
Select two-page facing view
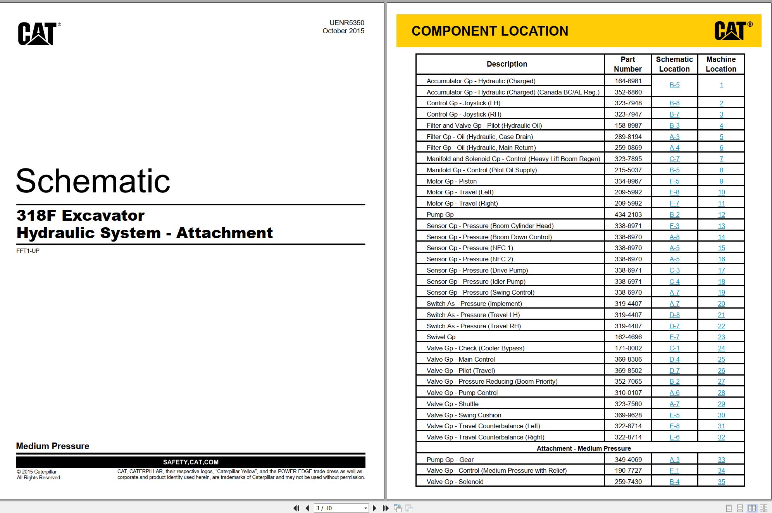[752, 508]
